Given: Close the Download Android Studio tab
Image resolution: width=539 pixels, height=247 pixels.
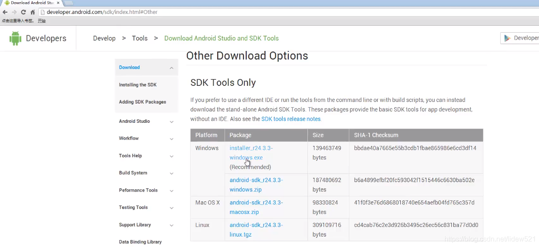Looking at the screenshot, I should 58,3.
